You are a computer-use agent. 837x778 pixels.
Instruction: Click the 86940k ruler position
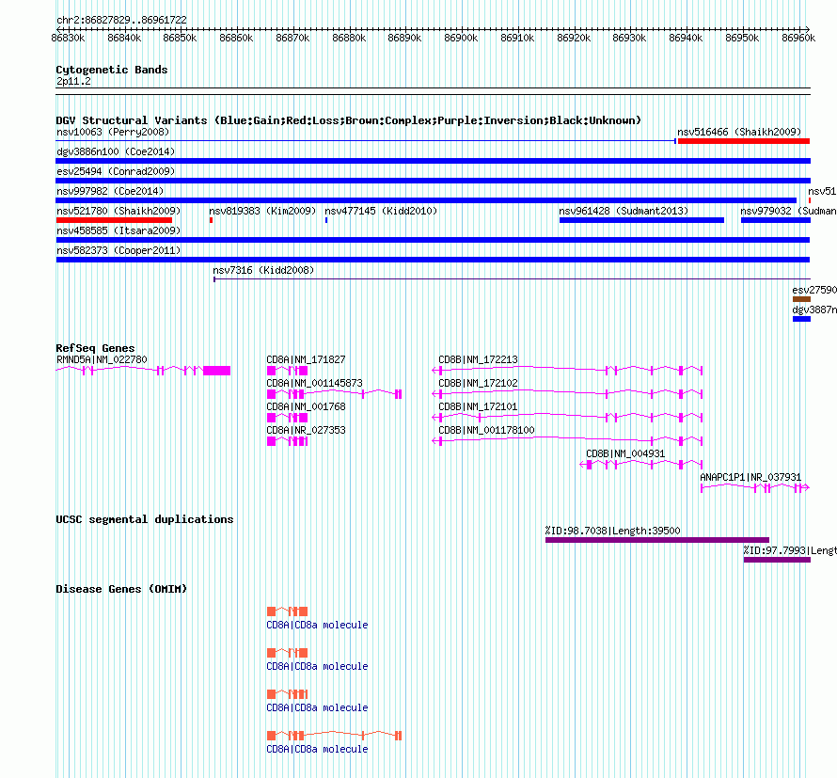(x=686, y=38)
